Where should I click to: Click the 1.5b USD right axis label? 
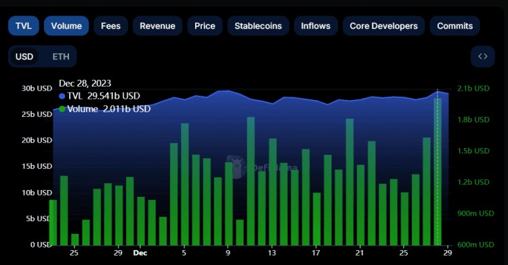point(473,151)
